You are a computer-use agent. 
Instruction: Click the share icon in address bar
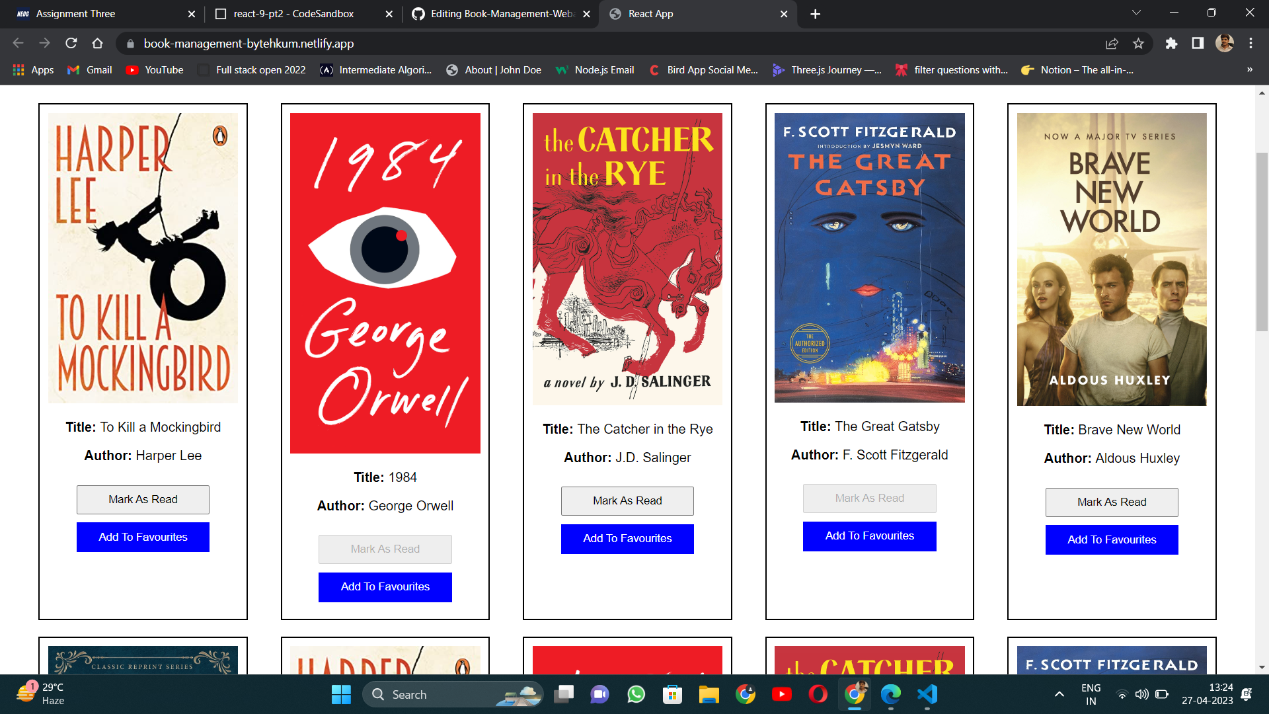(1112, 44)
